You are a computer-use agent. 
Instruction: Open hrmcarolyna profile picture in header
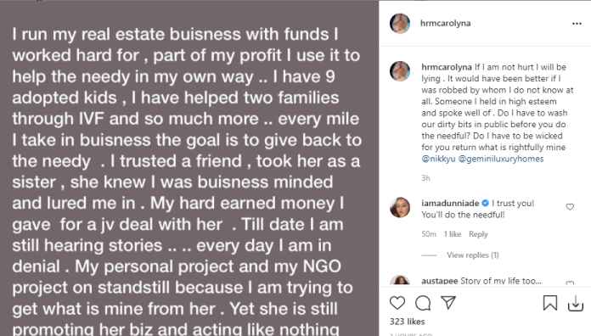400,24
